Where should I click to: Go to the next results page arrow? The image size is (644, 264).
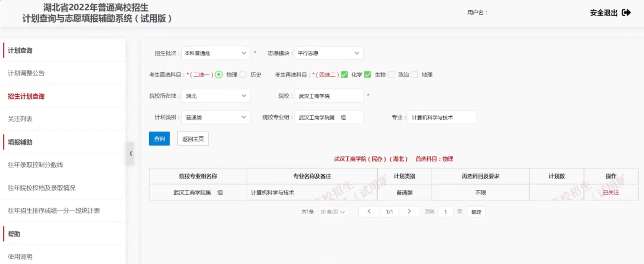tap(409, 212)
